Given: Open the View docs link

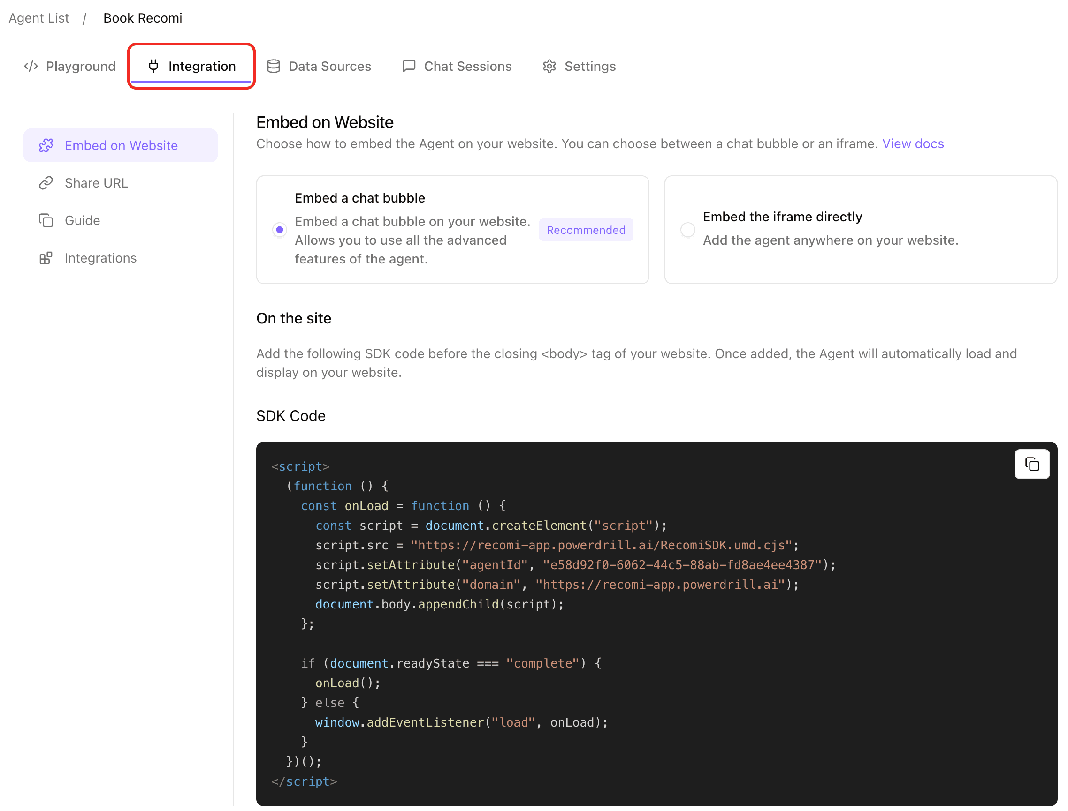Looking at the screenshot, I should (913, 144).
